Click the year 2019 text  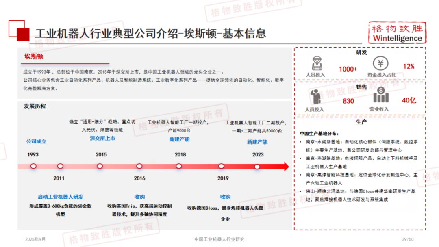[223, 178]
